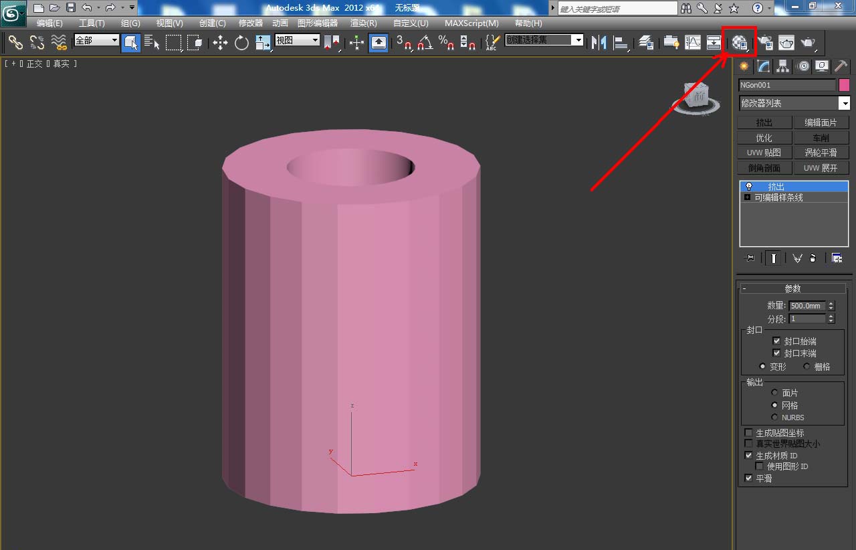Select the Scale tool
Screen dimensions: 856x550
pyautogui.click(x=263, y=42)
